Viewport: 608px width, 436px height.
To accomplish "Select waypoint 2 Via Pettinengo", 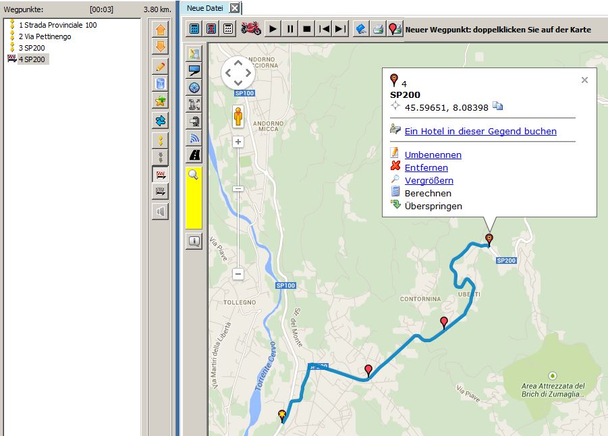I will click(x=45, y=36).
